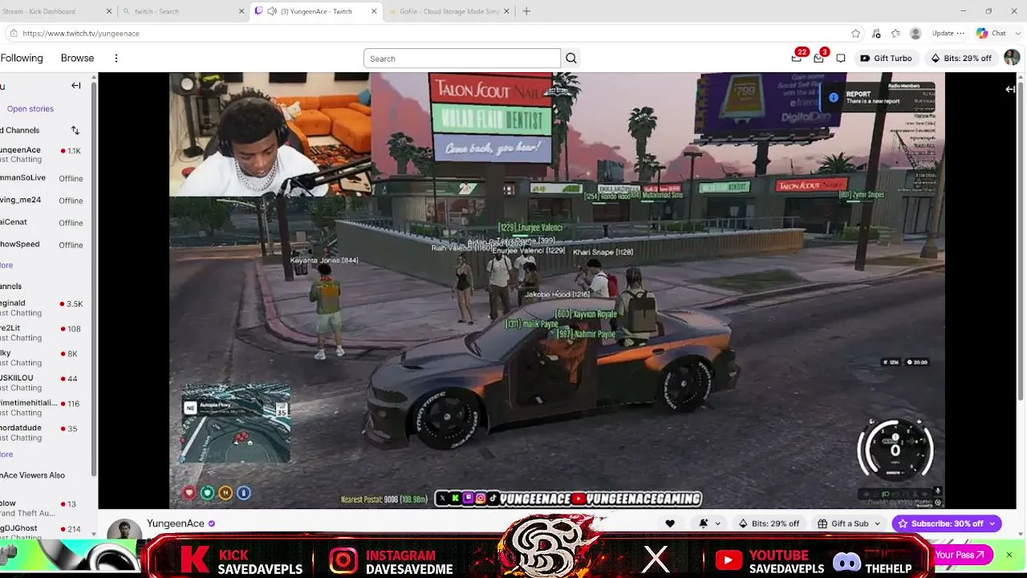1027x578 pixels.
Task: Open the offline iCenat channel row
Action: (x=44, y=222)
